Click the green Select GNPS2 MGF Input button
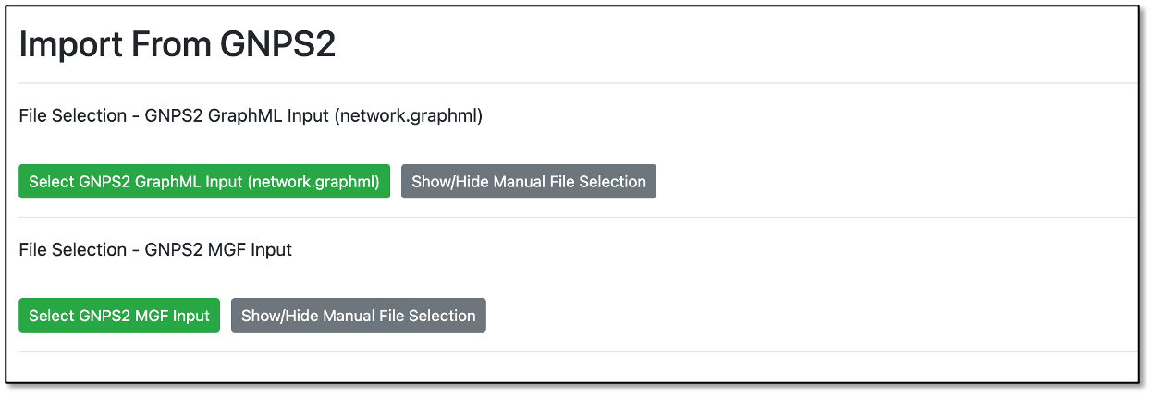This screenshot has height=395, width=1152. coord(119,316)
